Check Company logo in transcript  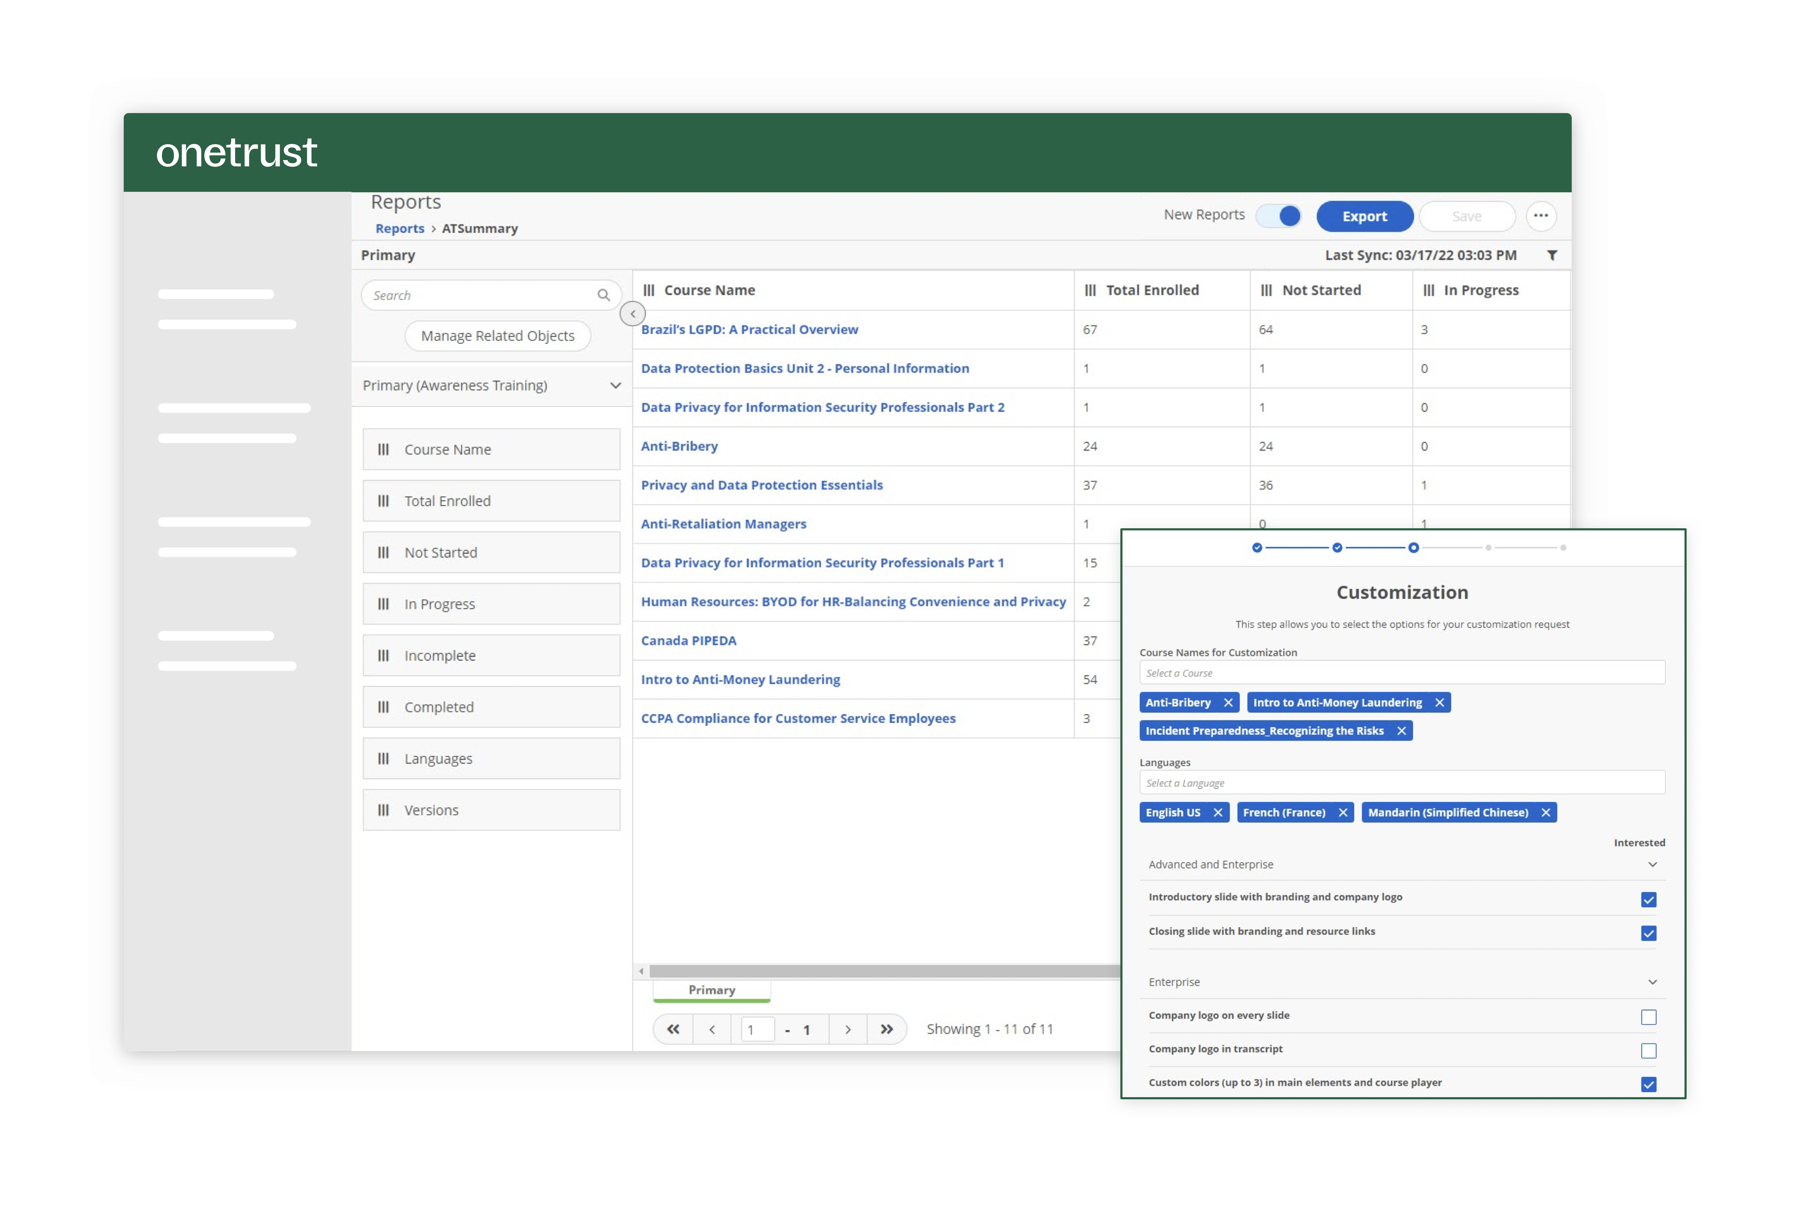click(1648, 1051)
